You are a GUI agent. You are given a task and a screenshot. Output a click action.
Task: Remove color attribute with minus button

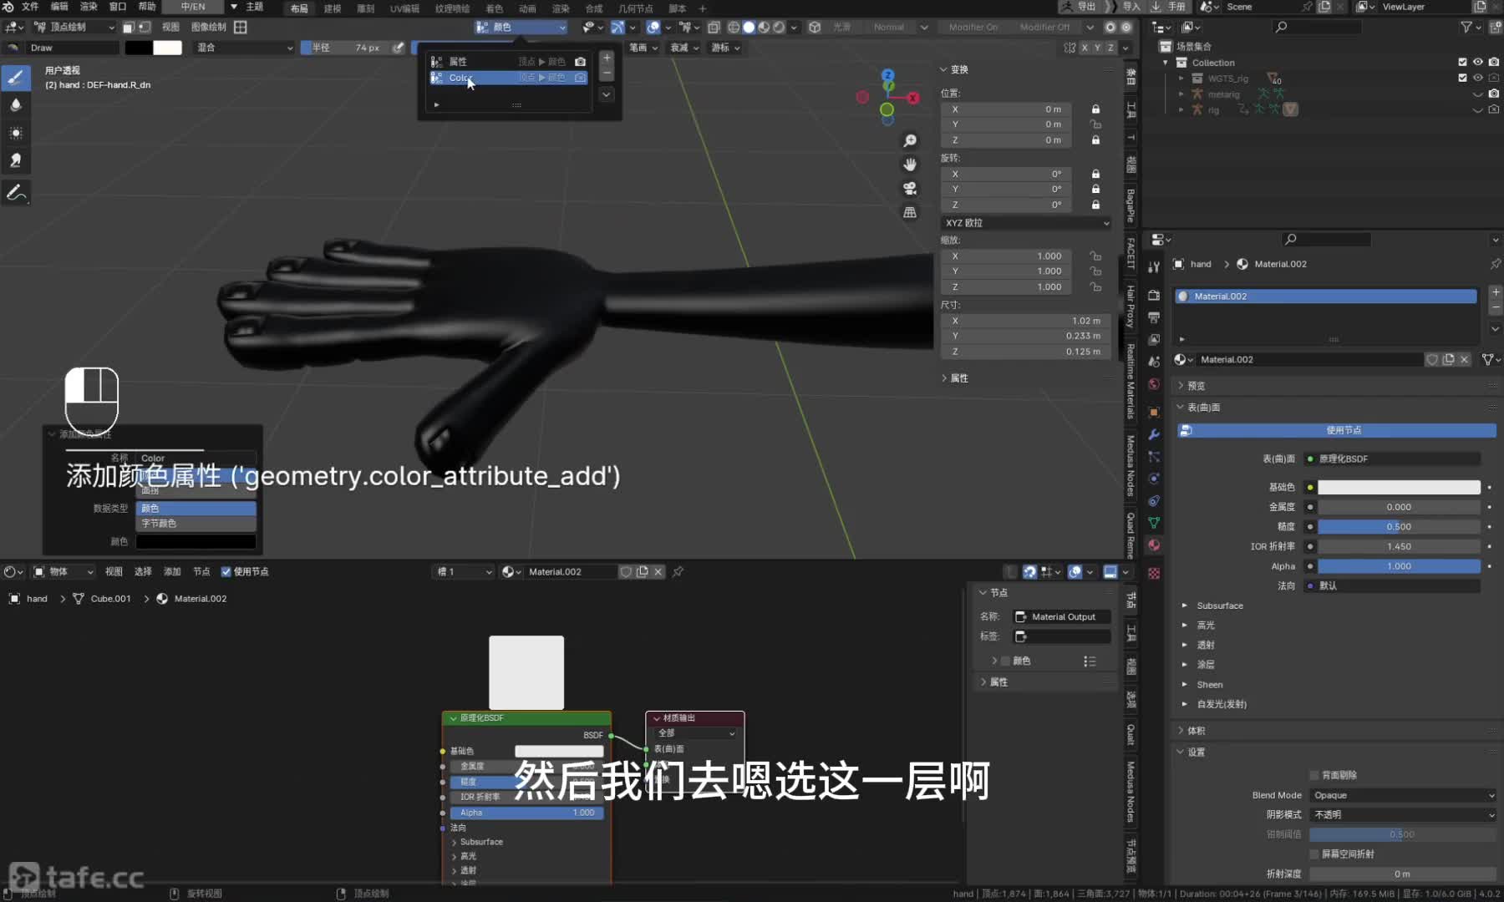[x=607, y=74]
